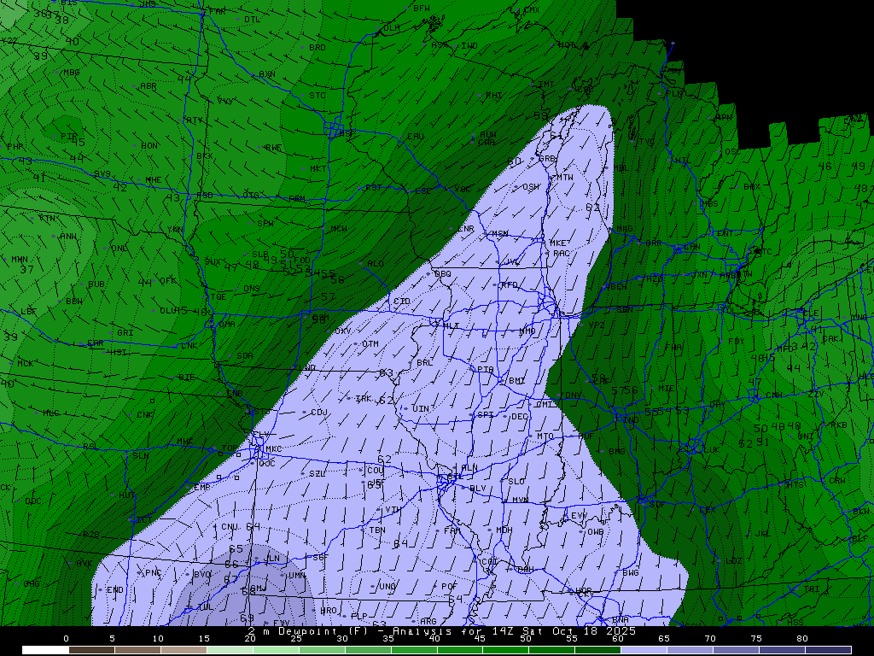Click the CRW station label

click(837, 480)
